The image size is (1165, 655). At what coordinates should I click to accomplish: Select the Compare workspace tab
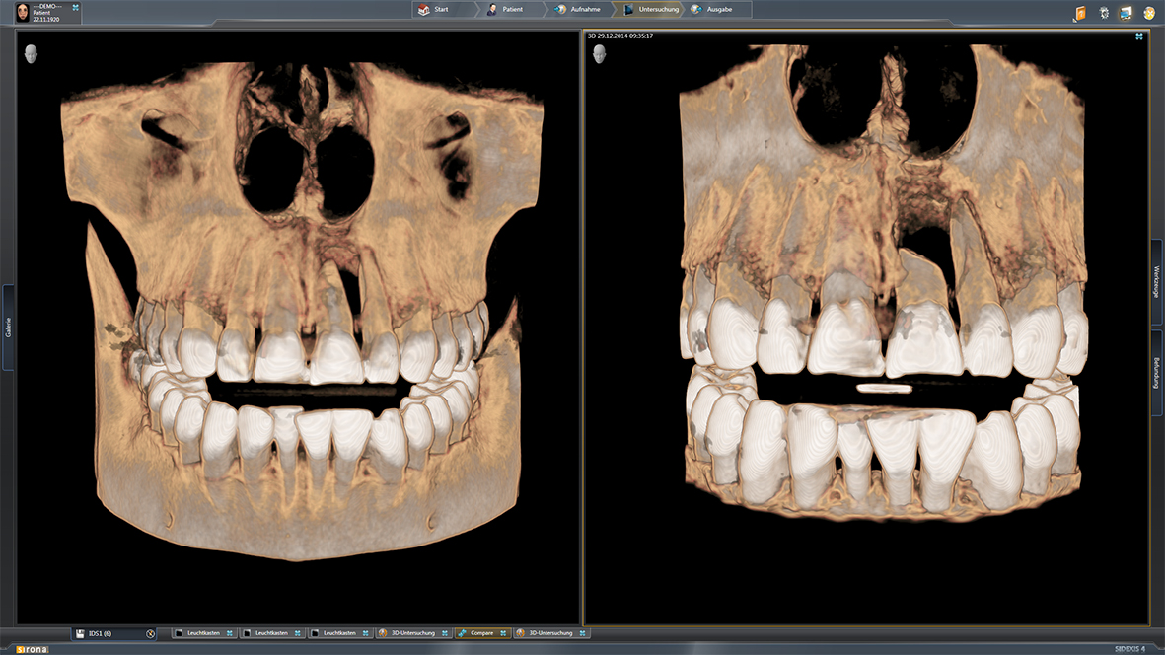(481, 633)
